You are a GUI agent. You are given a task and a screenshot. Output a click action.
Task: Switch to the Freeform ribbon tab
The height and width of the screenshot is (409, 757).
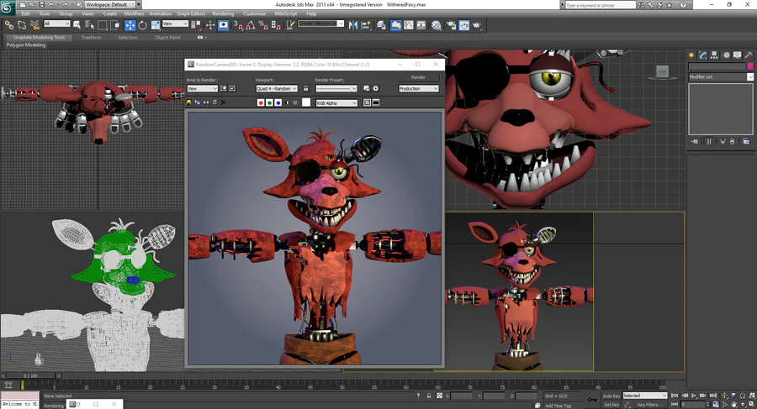click(91, 37)
